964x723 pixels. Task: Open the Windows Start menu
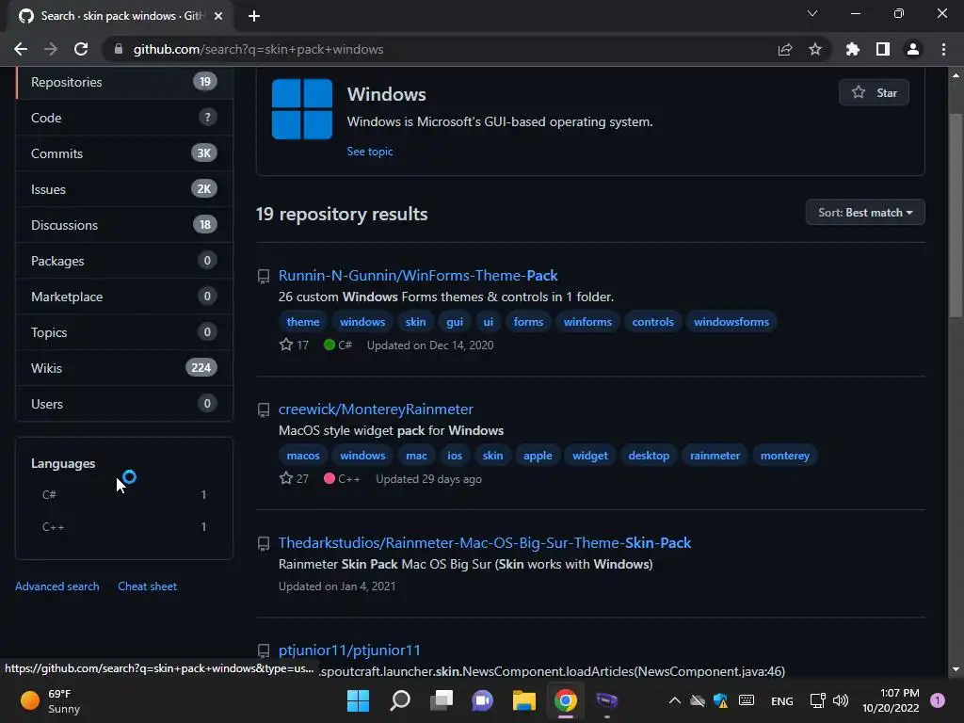tap(358, 700)
